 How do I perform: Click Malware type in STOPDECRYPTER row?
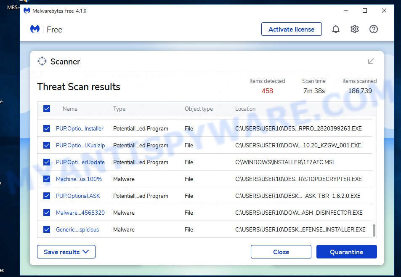[124, 179]
